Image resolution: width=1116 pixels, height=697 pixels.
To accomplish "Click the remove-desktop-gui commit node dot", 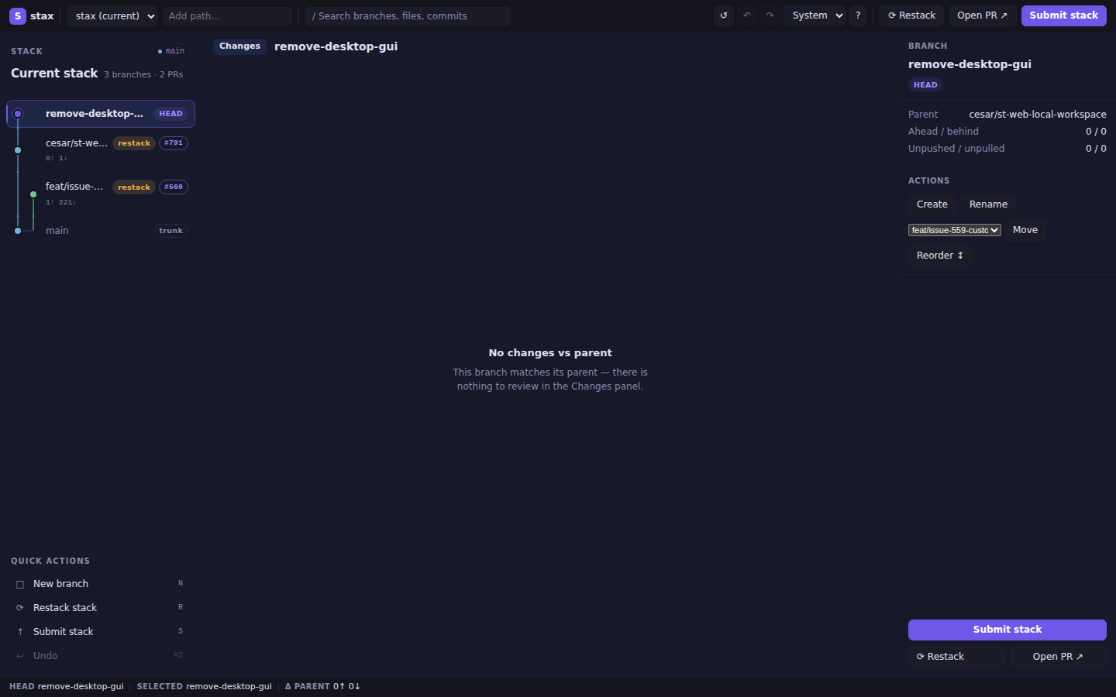I will point(18,114).
